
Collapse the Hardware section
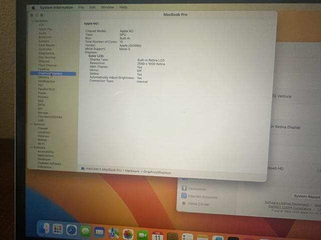click(32, 21)
